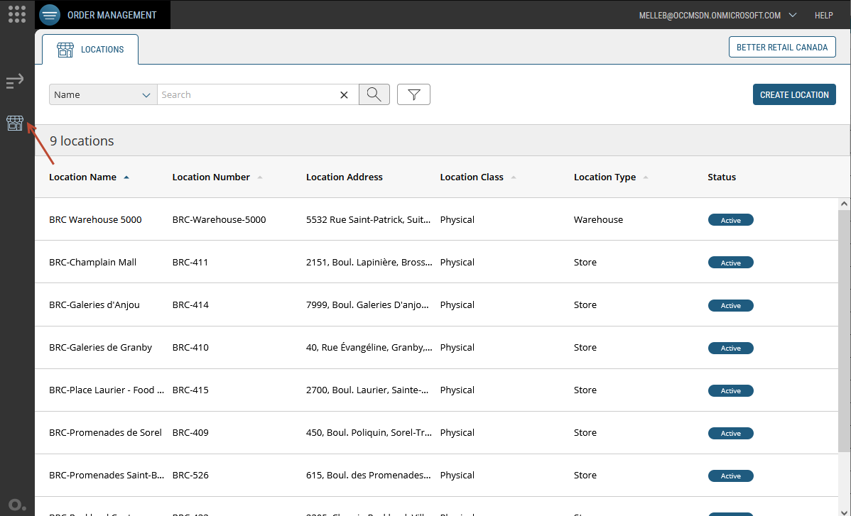Clear the search field with X
The image size is (851, 516).
[x=344, y=95]
